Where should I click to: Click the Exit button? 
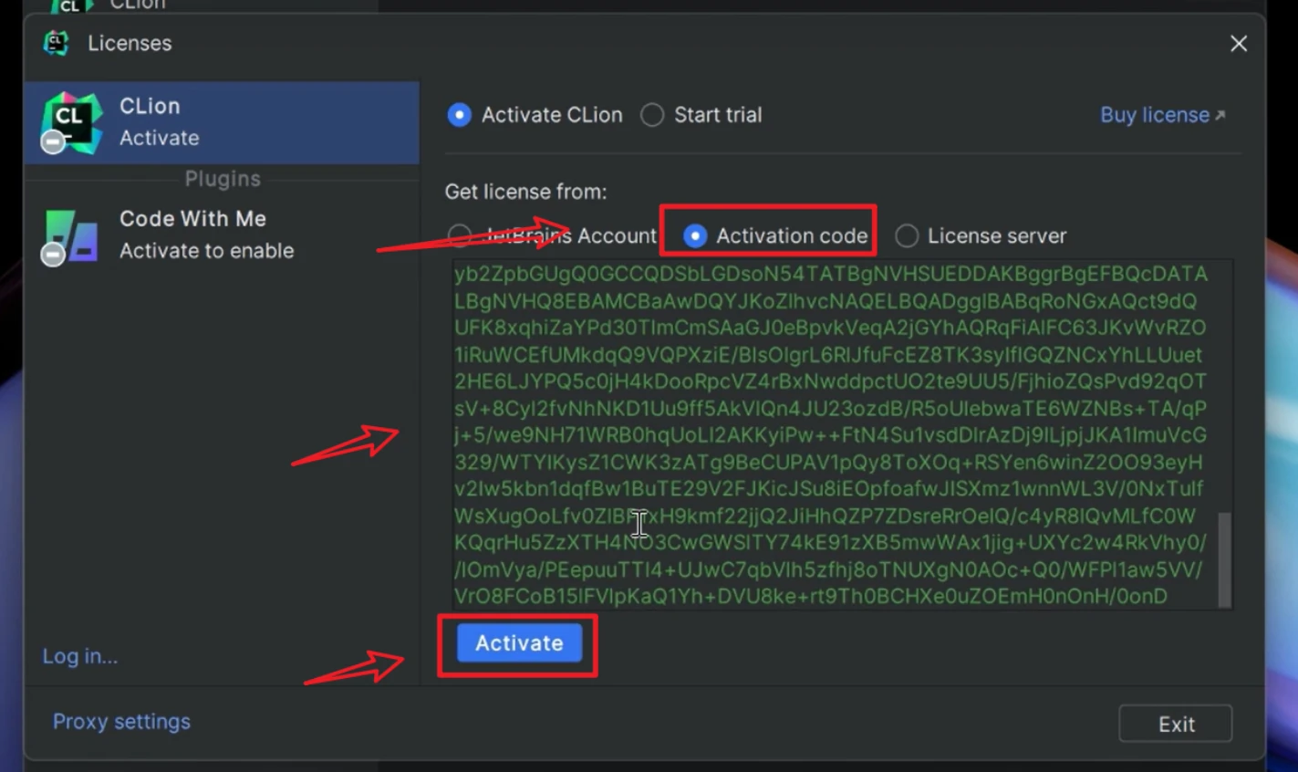click(1176, 724)
